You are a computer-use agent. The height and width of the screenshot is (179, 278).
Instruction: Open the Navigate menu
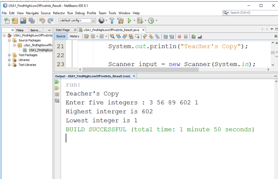[32, 13]
